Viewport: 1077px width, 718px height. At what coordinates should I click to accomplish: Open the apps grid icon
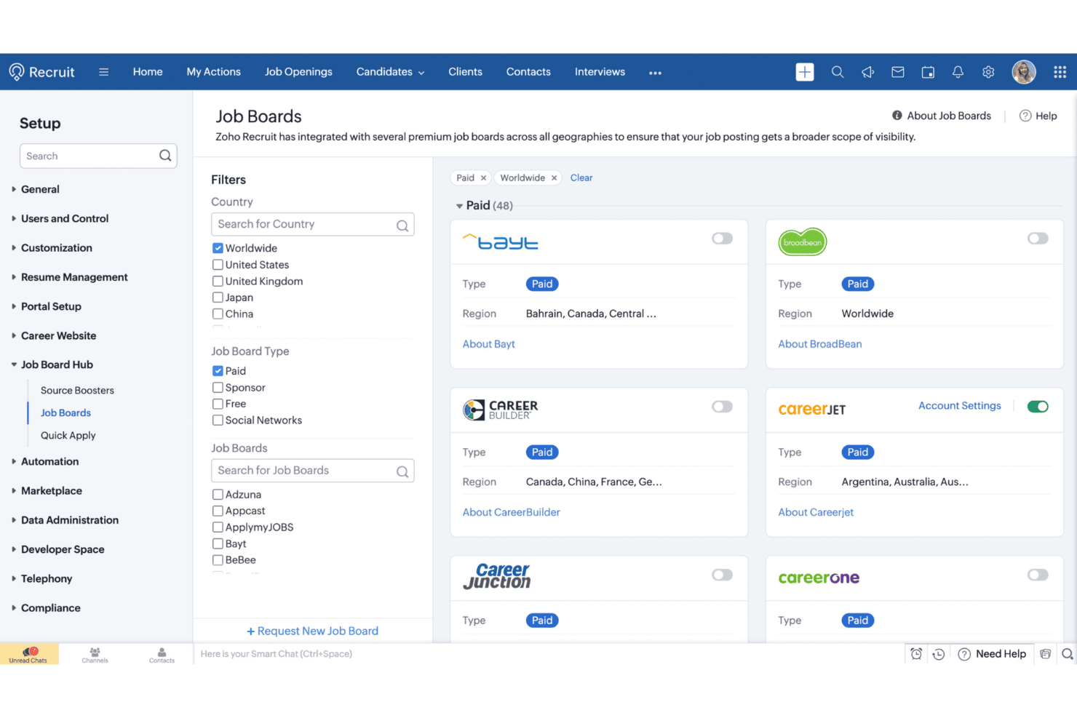[x=1060, y=72]
